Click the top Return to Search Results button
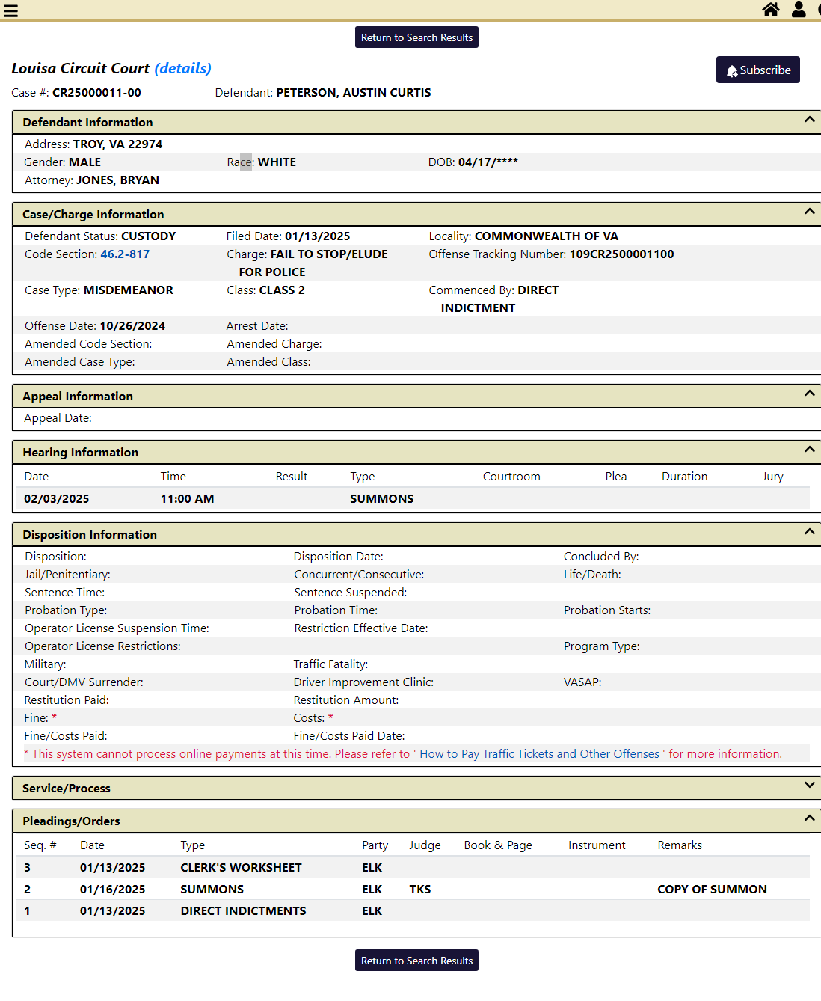The image size is (821, 1001). click(416, 37)
